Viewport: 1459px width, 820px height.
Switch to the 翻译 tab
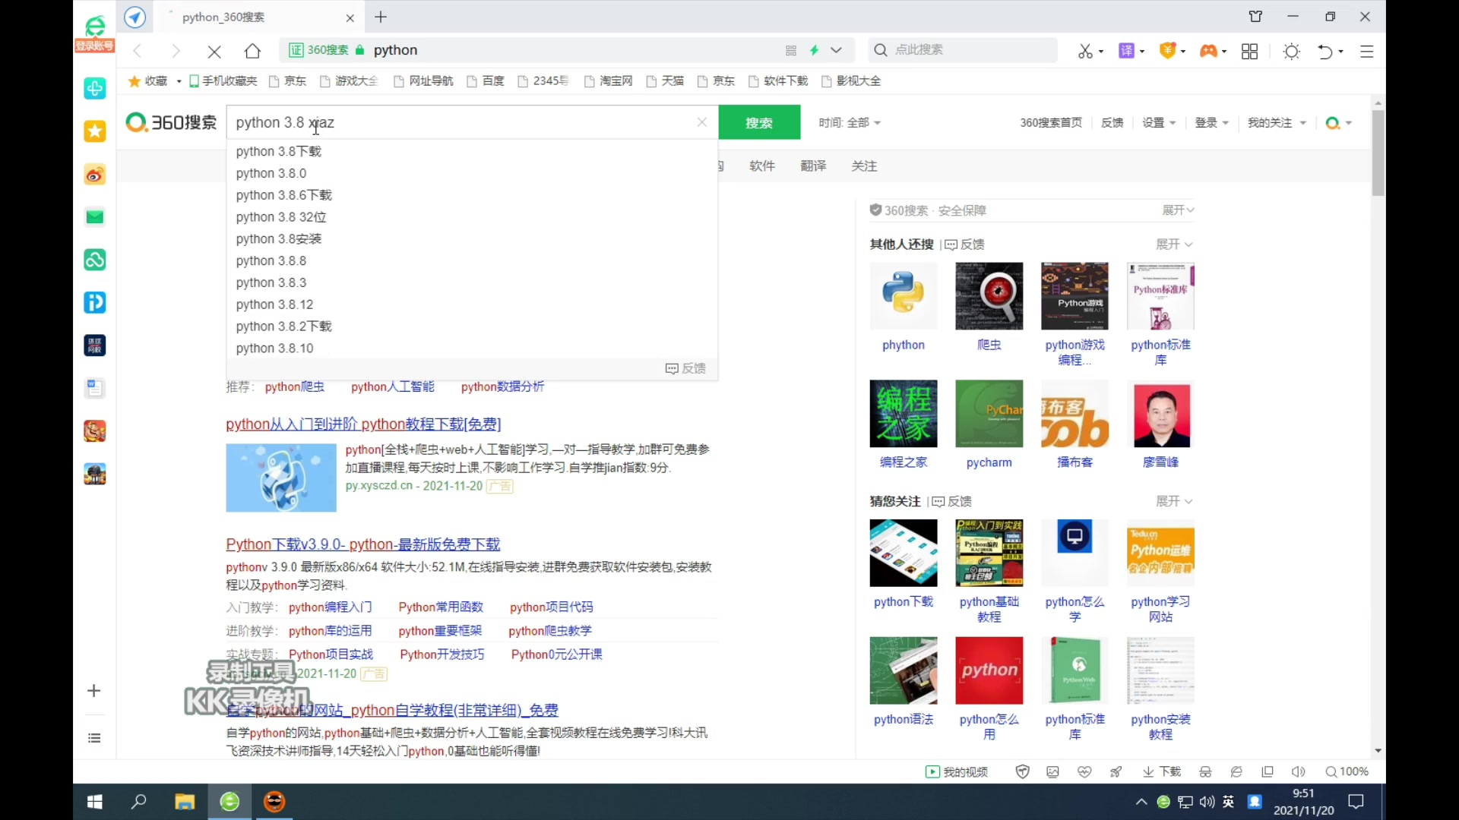tap(812, 166)
